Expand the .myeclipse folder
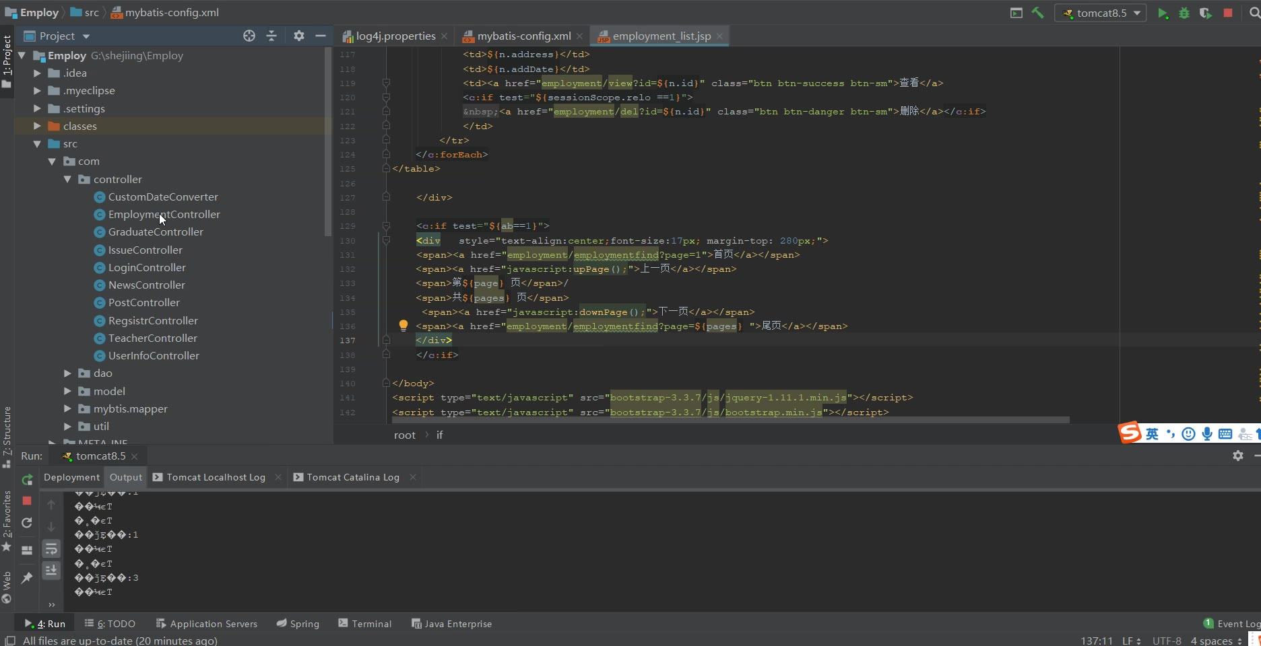Image resolution: width=1261 pixels, height=646 pixels. tap(37, 90)
